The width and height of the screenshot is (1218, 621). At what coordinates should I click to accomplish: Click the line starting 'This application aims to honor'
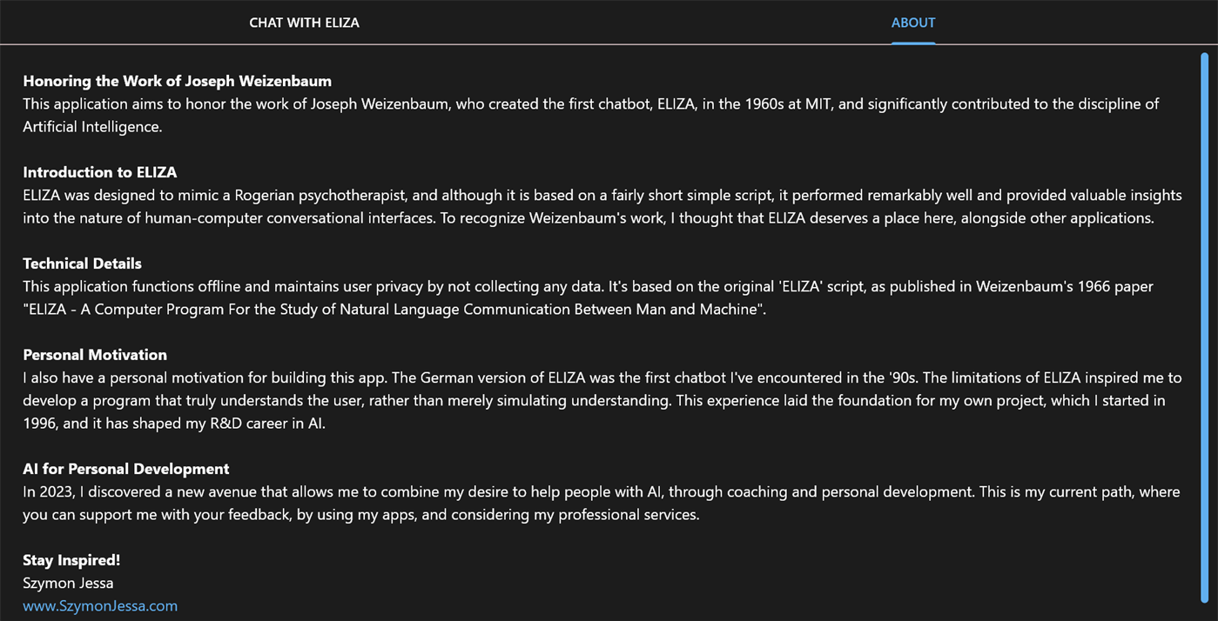tap(590, 103)
